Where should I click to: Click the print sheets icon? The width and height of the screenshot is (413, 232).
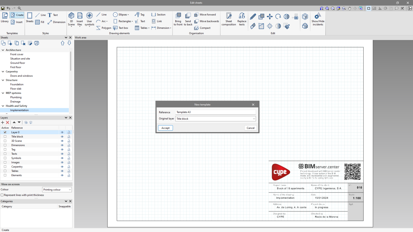pos(37,43)
